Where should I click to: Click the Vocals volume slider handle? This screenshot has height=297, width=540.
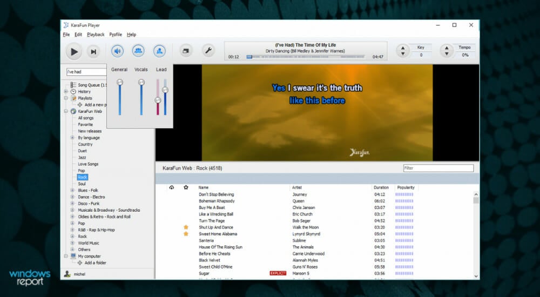pyautogui.click(x=141, y=82)
